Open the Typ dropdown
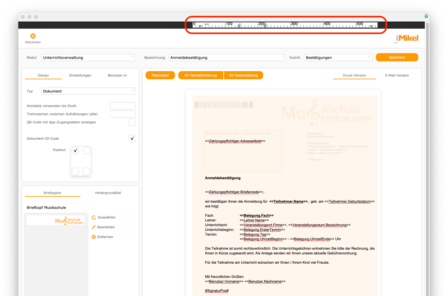 point(88,91)
